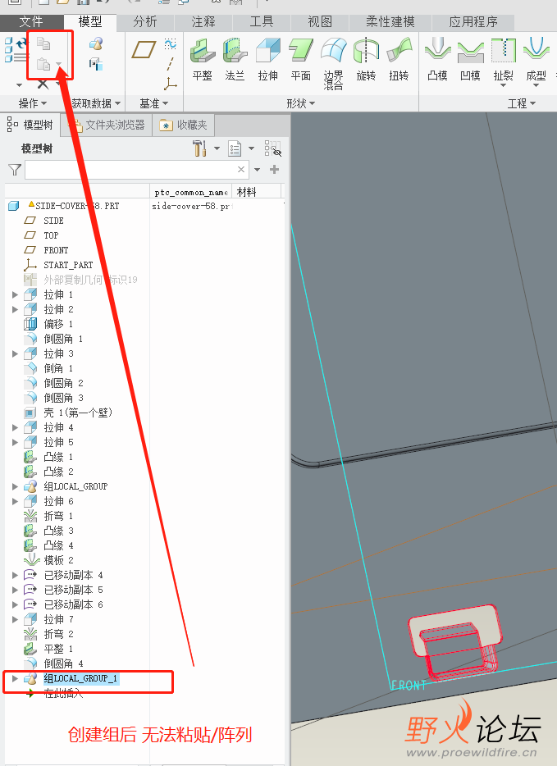
Task: Click the 凹模 die form tool
Action: click(471, 58)
